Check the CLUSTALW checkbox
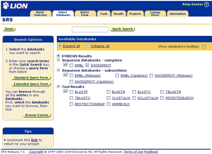The width and height of the screenshot is (212, 154). (x=108, y=98)
